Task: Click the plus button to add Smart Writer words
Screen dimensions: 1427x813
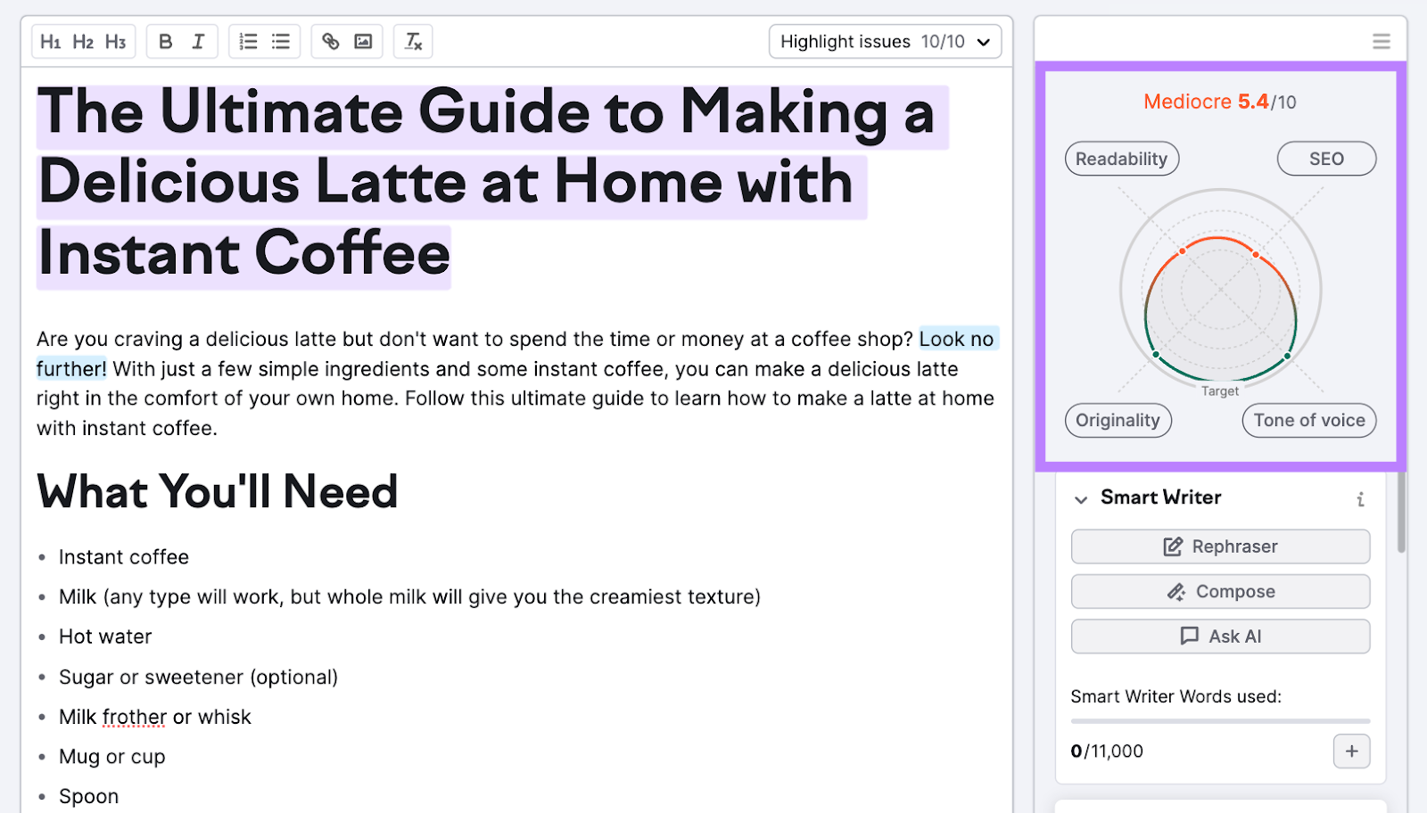Action: pyautogui.click(x=1351, y=751)
